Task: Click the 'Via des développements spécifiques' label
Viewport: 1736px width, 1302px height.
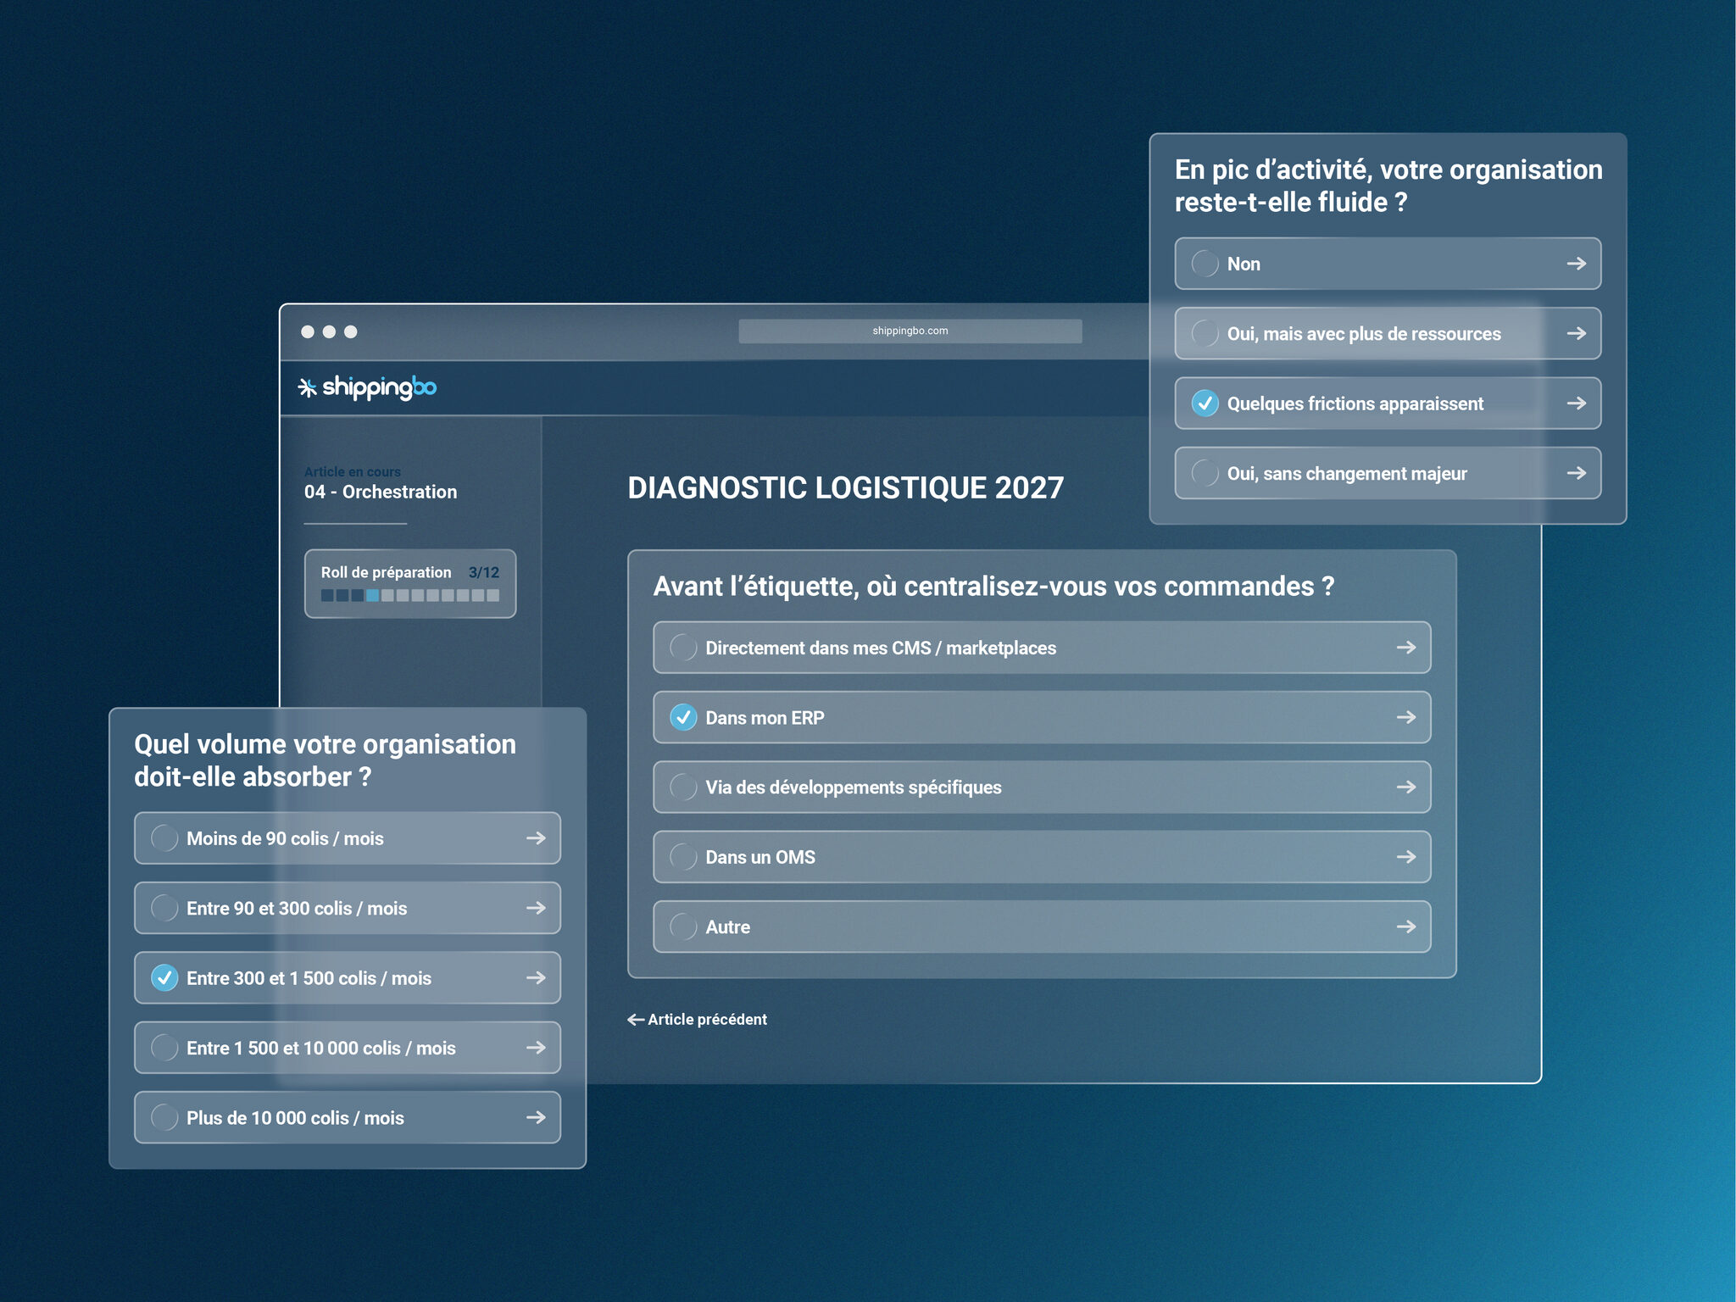Action: point(854,787)
